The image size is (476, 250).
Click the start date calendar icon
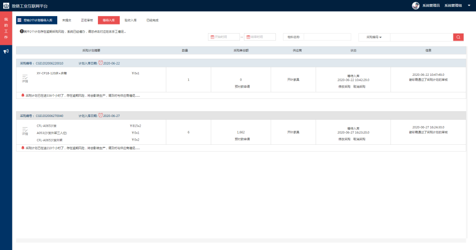pos(212,37)
